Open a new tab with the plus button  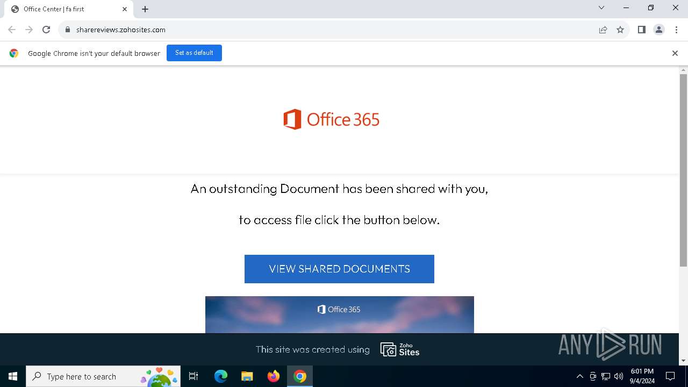(x=145, y=9)
